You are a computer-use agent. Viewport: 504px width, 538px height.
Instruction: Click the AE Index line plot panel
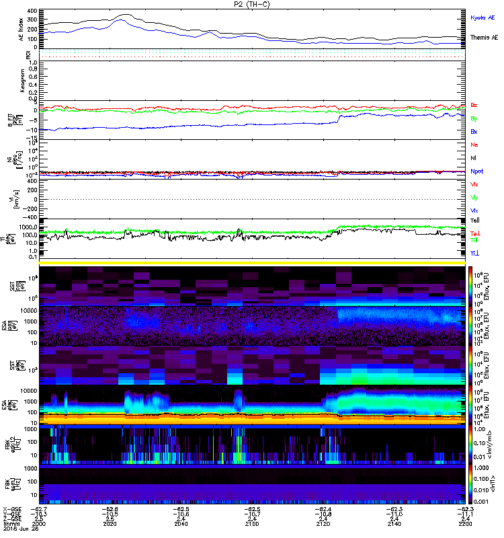click(253, 29)
